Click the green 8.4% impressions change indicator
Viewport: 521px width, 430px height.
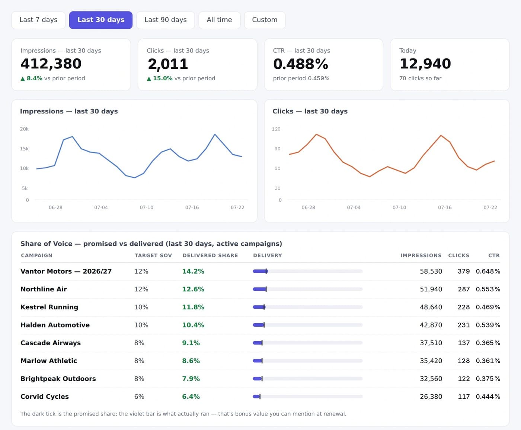(31, 78)
